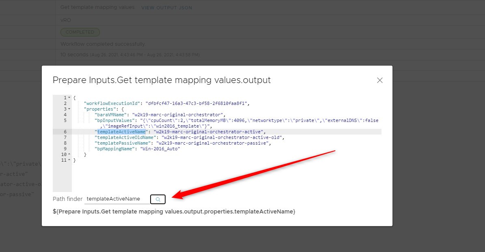Click the fold marker at line 10
The image size is (485, 252).
[69, 154]
